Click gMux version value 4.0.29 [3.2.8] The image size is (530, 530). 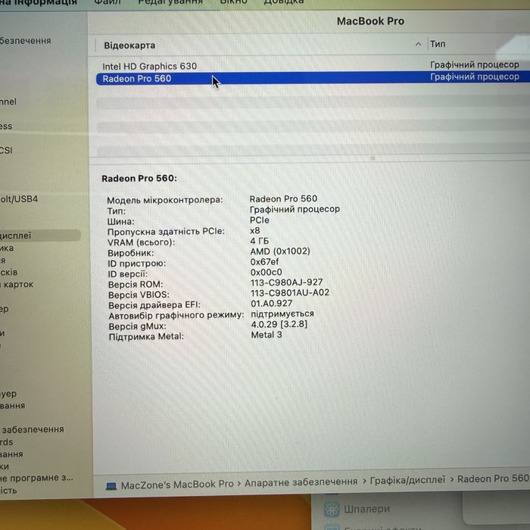[x=279, y=324]
